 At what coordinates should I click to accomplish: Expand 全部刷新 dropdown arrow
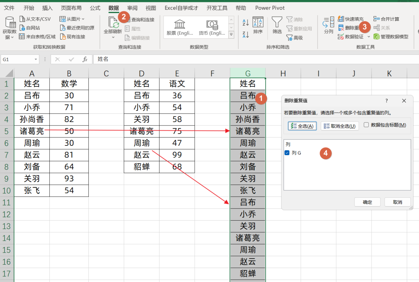click(x=113, y=37)
